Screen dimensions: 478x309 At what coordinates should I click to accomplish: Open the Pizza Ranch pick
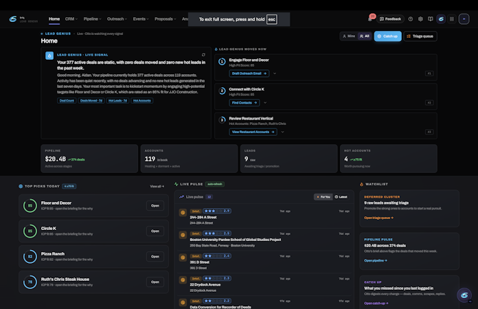[155, 257]
